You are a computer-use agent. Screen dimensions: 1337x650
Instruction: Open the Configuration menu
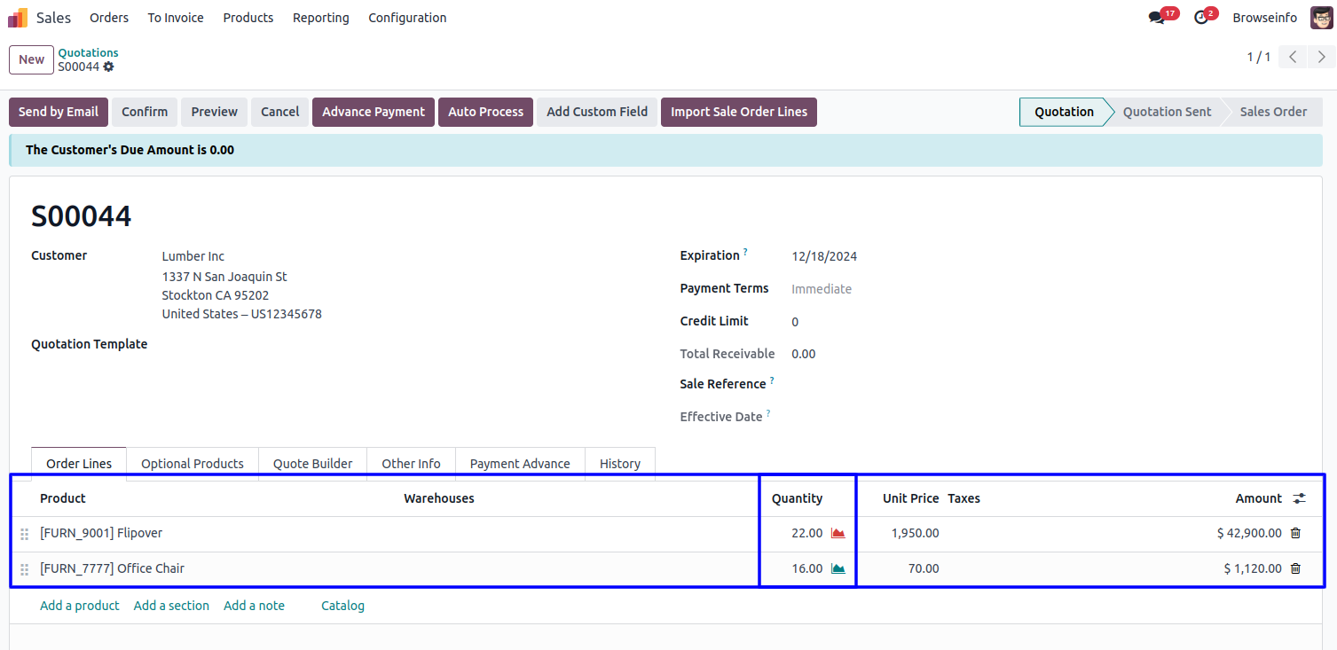(407, 18)
